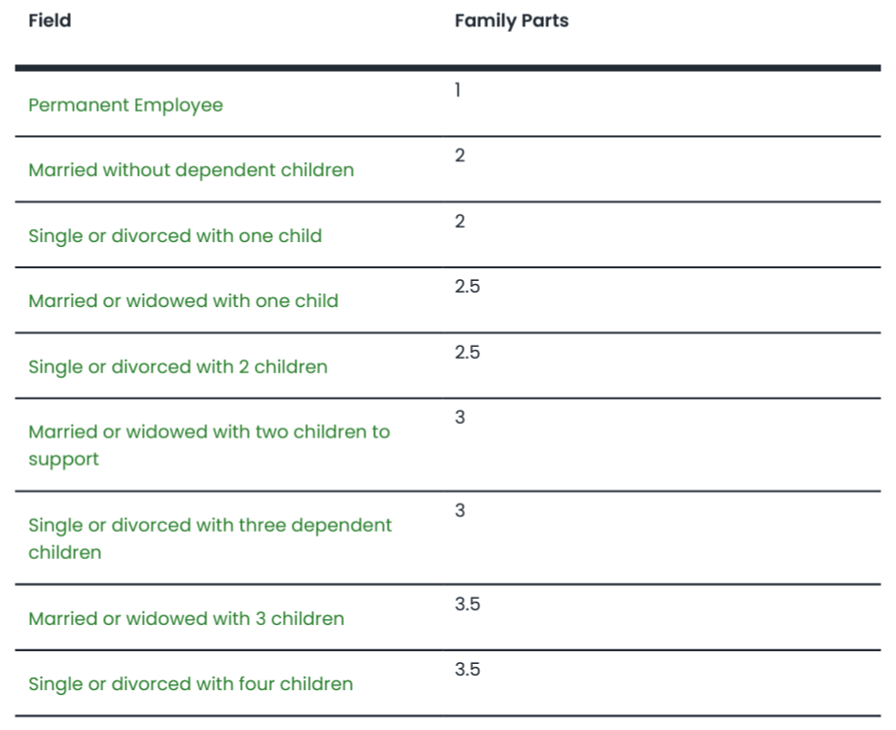Click the Field column header
This screenshot has height=730, width=896.
coord(50,20)
